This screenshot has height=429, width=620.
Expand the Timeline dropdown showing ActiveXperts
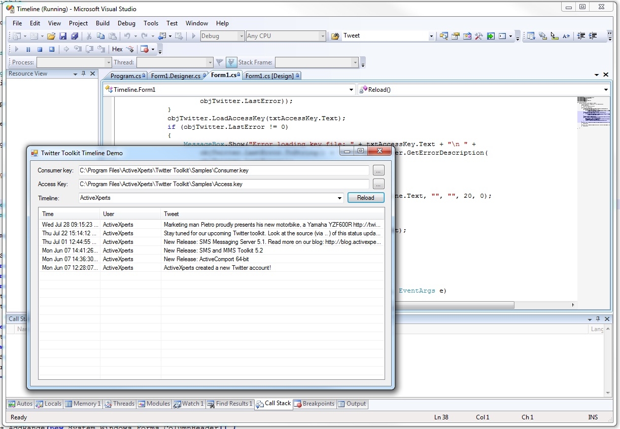[x=340, y=198]
